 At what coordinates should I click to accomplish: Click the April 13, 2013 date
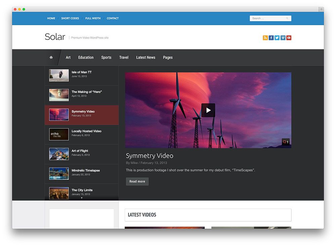click(x=79, y=96)
